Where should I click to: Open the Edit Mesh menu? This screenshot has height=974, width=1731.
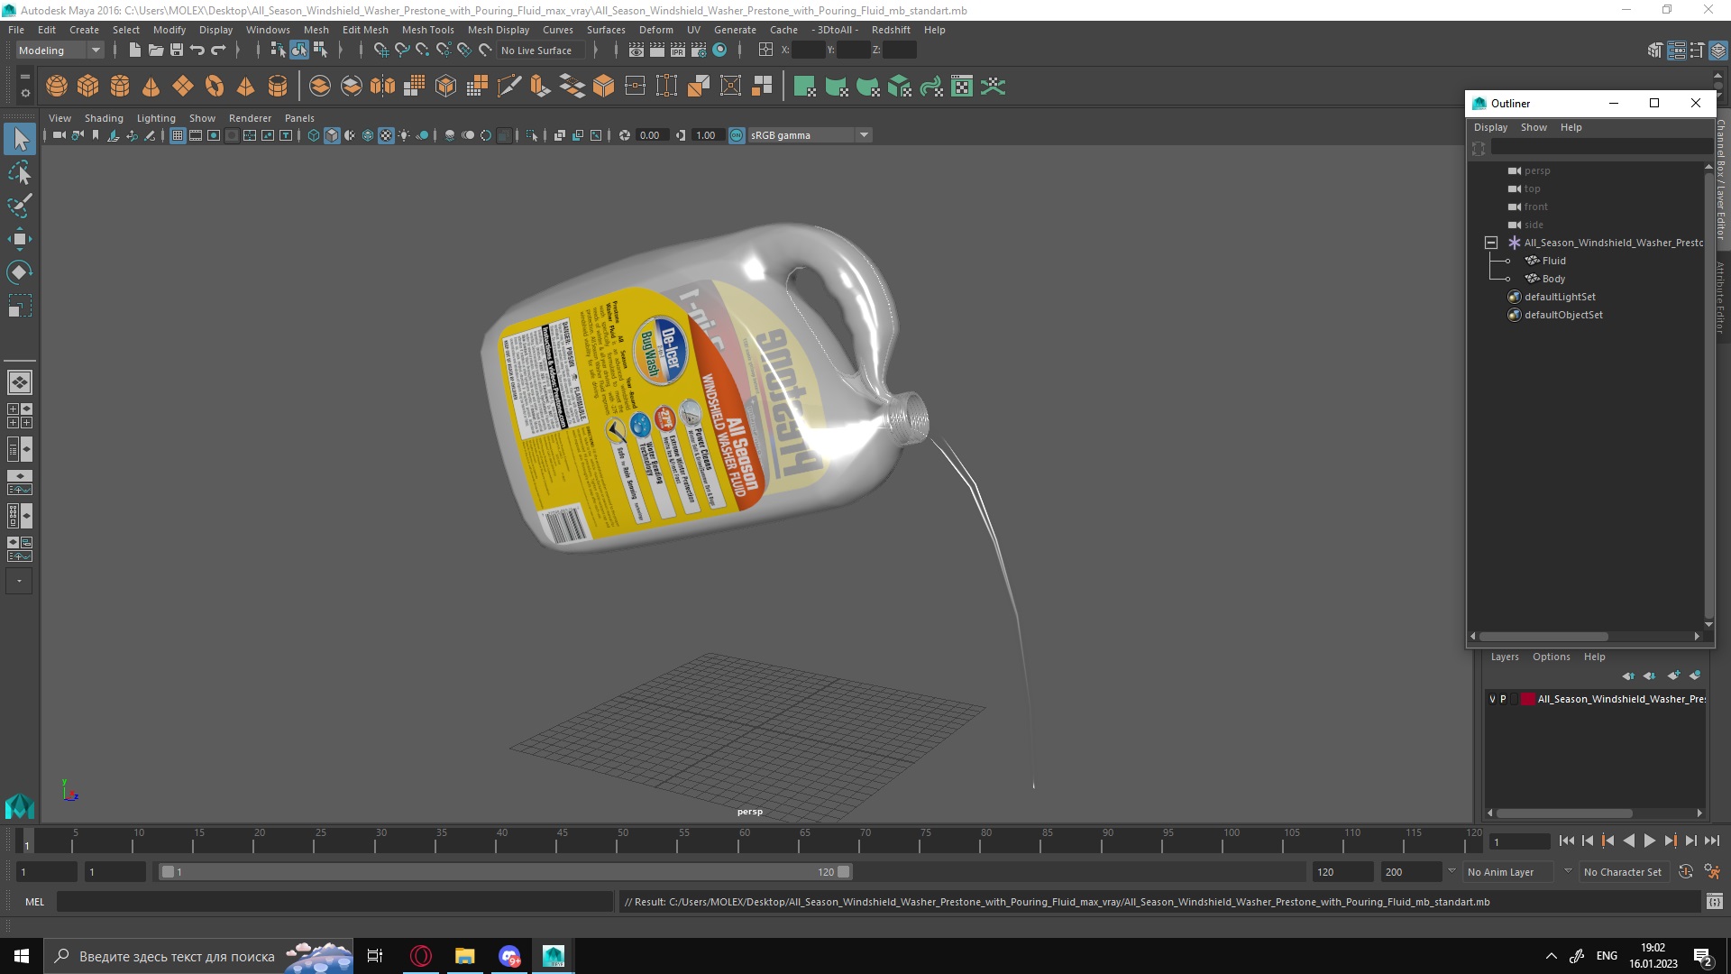(x=365, y=30)
